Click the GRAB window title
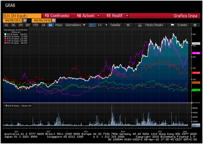 pyautogui.click(x=10, y=5)
